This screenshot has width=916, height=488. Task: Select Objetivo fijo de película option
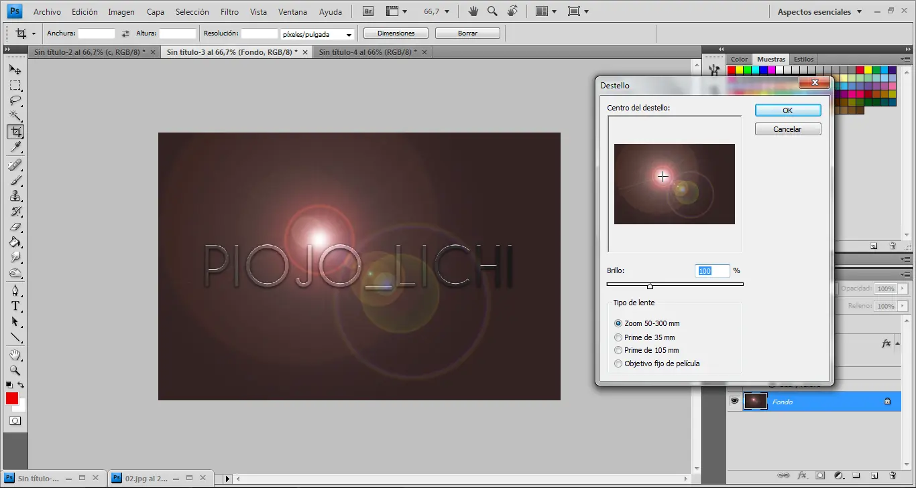point(618,363)
